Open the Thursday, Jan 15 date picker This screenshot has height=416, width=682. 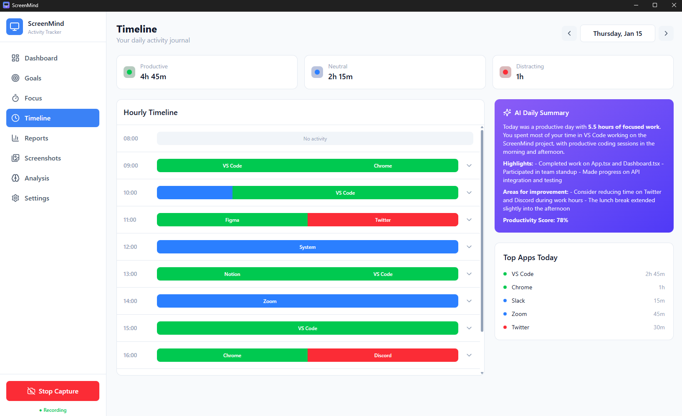tap(617, 33)
